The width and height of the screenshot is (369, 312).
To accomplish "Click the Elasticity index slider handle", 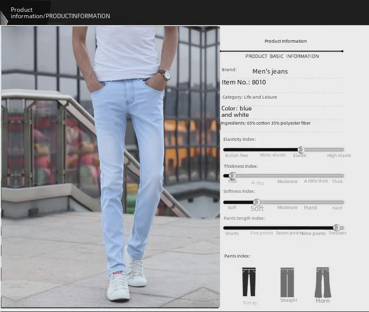I will tap(301, 150).
